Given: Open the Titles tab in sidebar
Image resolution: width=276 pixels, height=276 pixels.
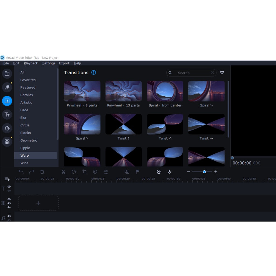Looking at the screenshot, I should 7,115.
